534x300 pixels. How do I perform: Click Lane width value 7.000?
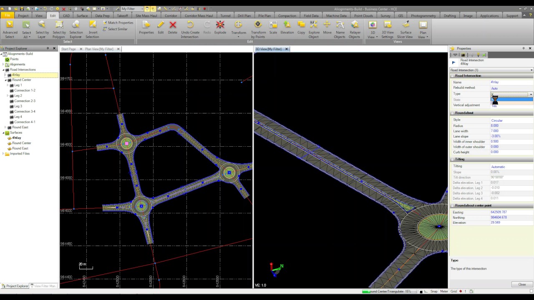(495, 131)
